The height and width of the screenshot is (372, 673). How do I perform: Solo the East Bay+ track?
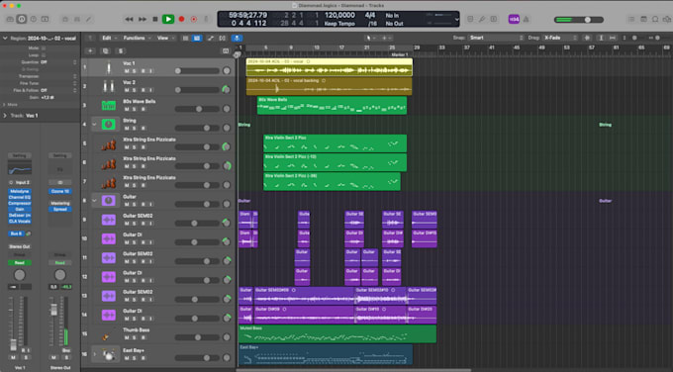[x=135, y=358]
